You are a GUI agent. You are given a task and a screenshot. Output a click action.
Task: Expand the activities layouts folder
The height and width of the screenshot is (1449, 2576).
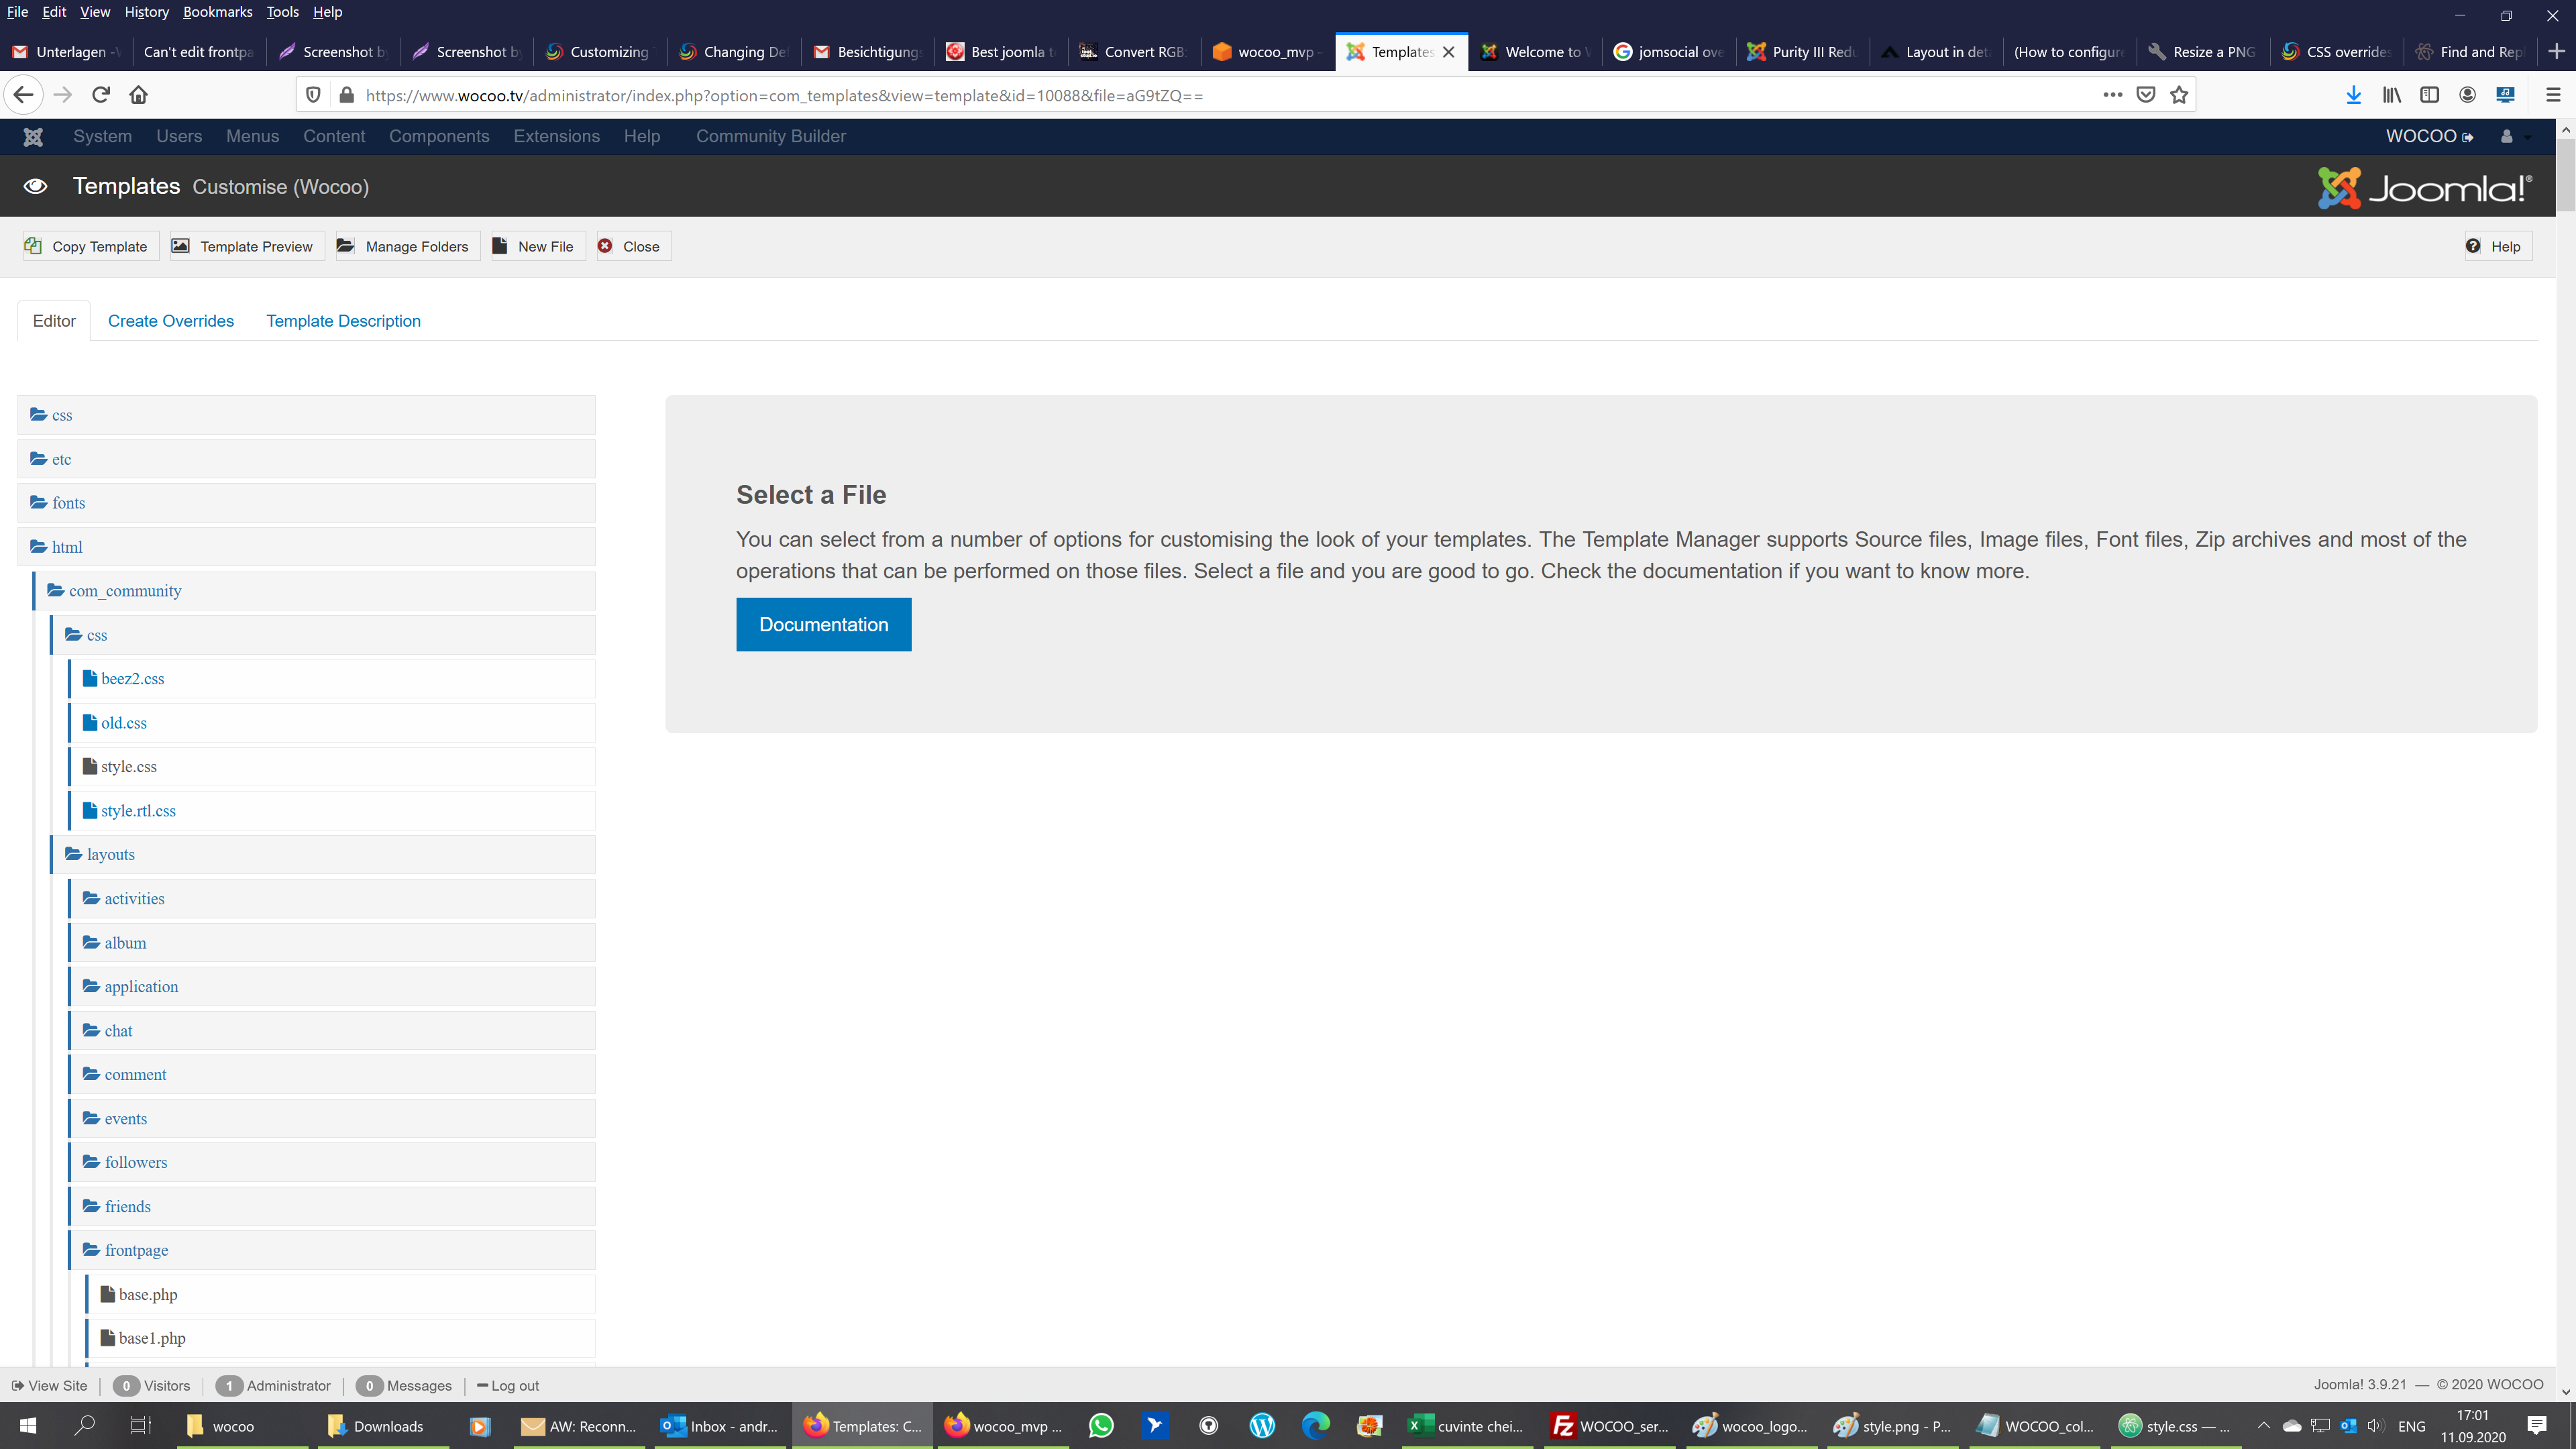coord(134,899)
